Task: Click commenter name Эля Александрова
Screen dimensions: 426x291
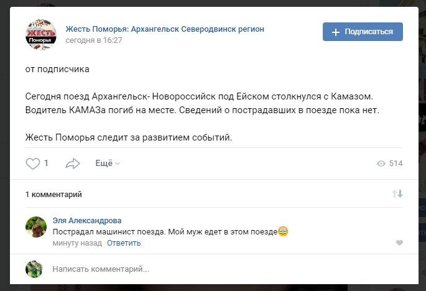Action: (87, 221)
